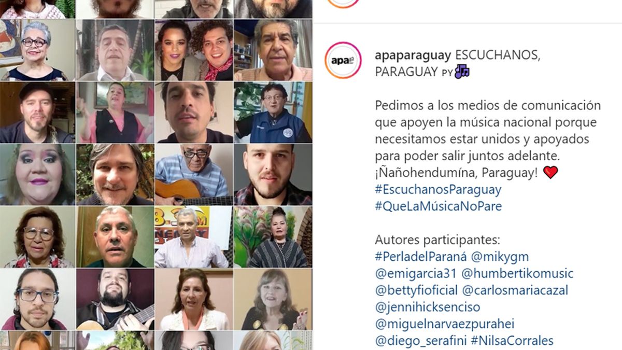Click the apaparaguay username in caption

[413, 55]
